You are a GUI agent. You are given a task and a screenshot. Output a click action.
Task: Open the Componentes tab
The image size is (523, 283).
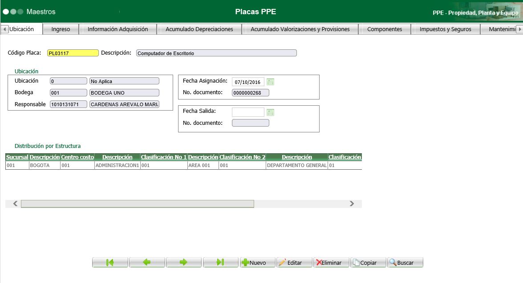tap(385, 29)
